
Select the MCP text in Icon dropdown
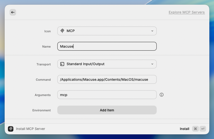tap(70, 31)
